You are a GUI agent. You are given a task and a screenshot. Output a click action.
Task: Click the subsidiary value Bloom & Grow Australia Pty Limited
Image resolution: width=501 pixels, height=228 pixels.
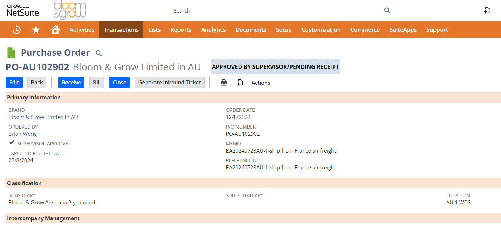(x=52, y=203)
